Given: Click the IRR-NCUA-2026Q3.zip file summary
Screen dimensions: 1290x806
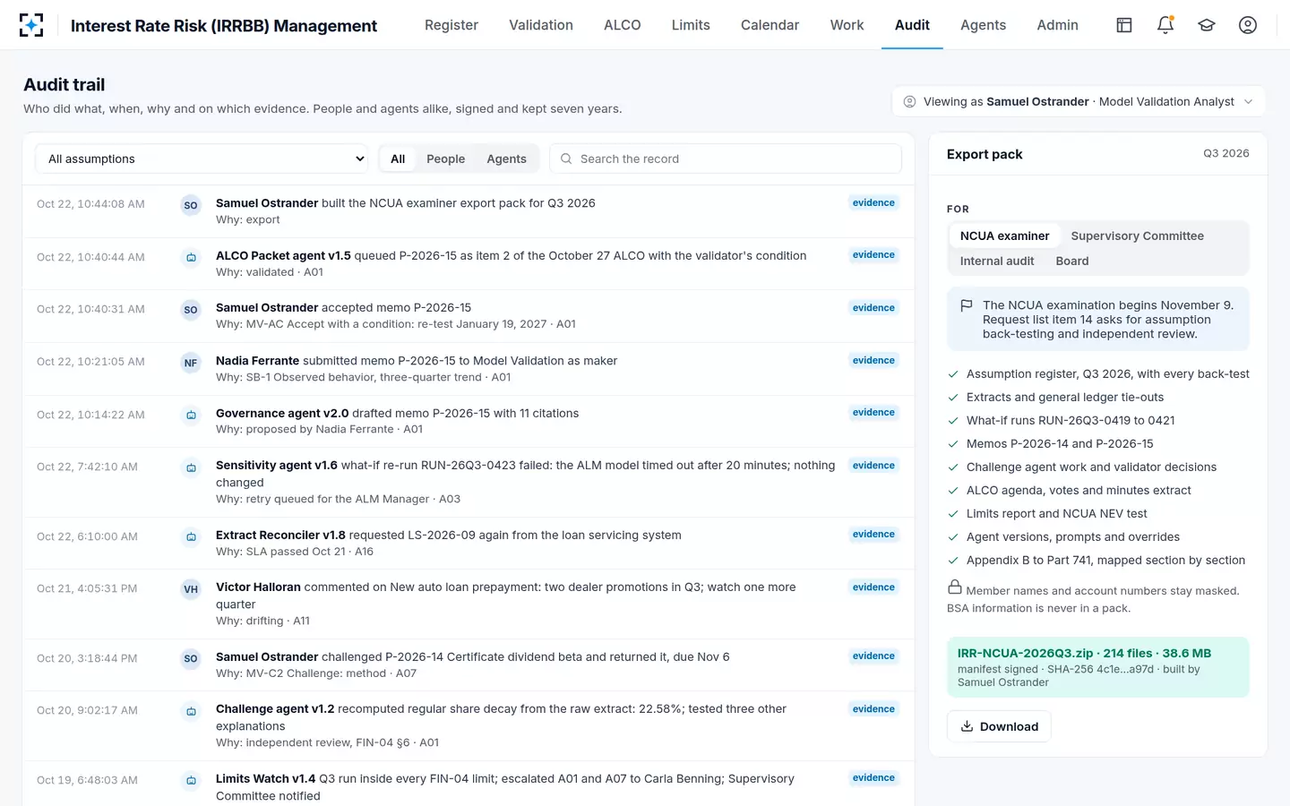Looking at the screenshot, I should coord(1097,667).
